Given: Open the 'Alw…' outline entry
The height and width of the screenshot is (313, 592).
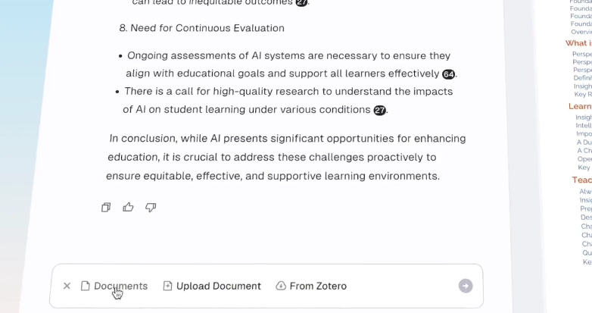Looking at the screenshot, I should point(585,192).
